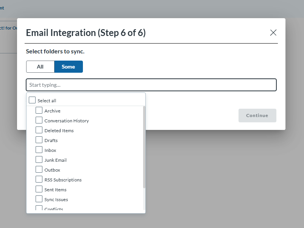Close the Email Integration dialog
The image size is (304, 228).
point(273,33)
